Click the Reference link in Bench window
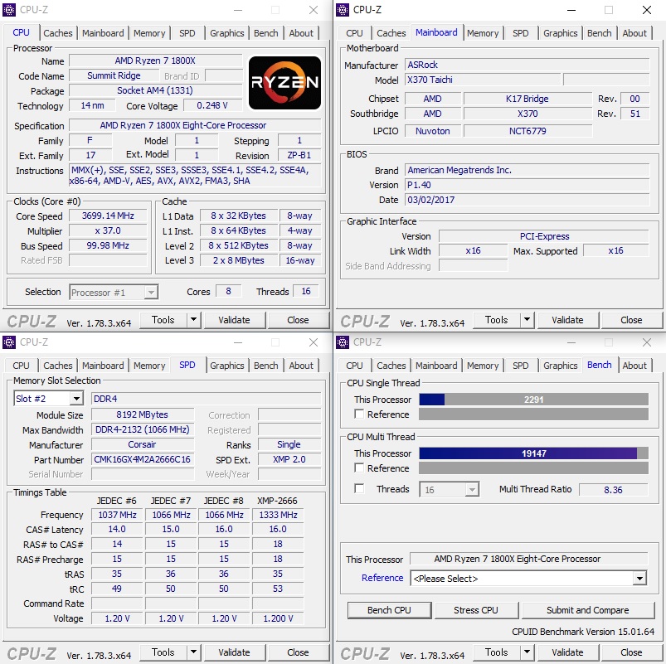The width and height of the screenshot is (666, 664). coord(382,578)
